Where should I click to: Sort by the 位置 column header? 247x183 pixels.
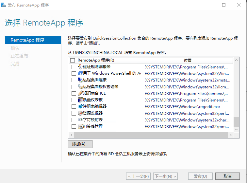(x=188, y=60)
